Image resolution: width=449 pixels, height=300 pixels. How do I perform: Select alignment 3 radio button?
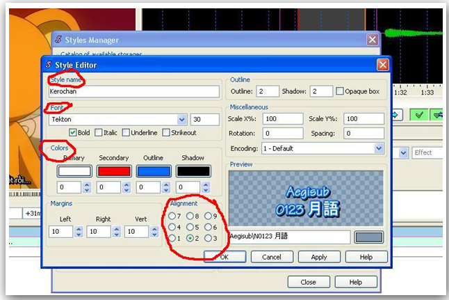click(208, 238)
